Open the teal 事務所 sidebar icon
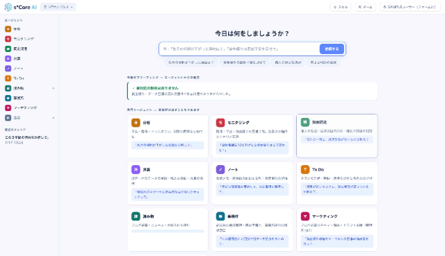 click(8, 98)
